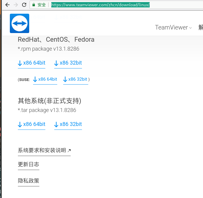Expand the TeamViewer navigation dropdown
The width and height of the screenshot is (203, 198).
(173, 27)
